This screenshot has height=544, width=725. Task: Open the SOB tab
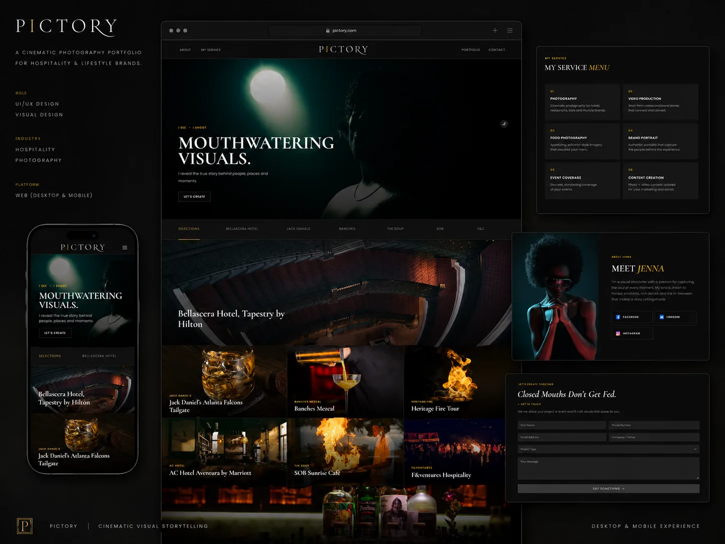[x=440, y=229]
